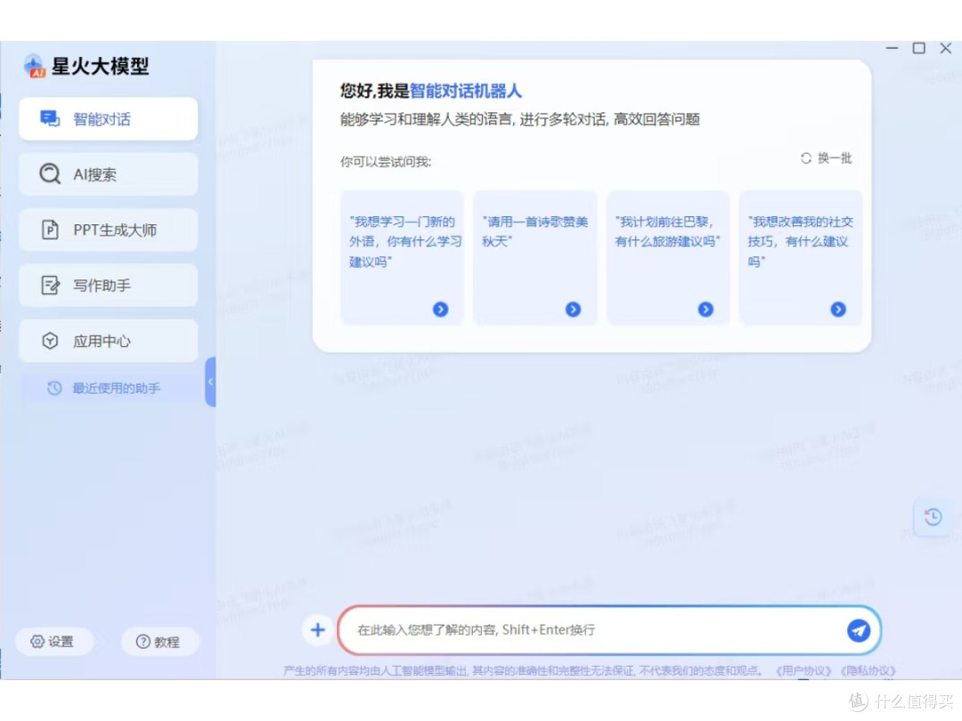This screenshot has width=962, height=721.
Task: Click the chat bubble icon beside 智能对话
Action: tap(50, 118)
